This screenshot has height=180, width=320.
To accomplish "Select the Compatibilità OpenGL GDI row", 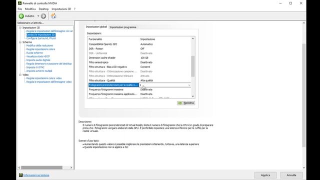I will (x=139, y=44).
